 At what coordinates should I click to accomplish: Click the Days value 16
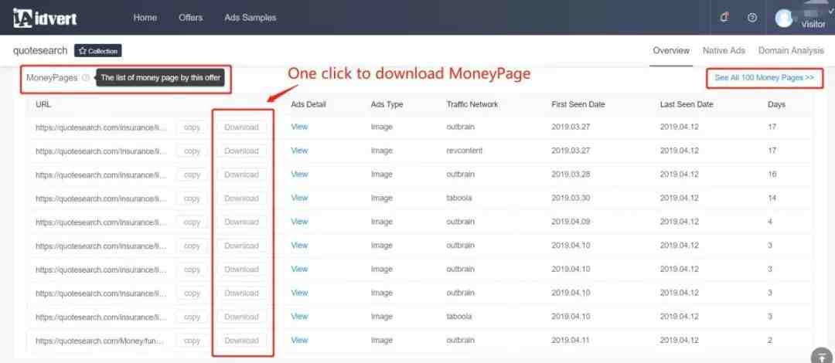coord(772,175)
